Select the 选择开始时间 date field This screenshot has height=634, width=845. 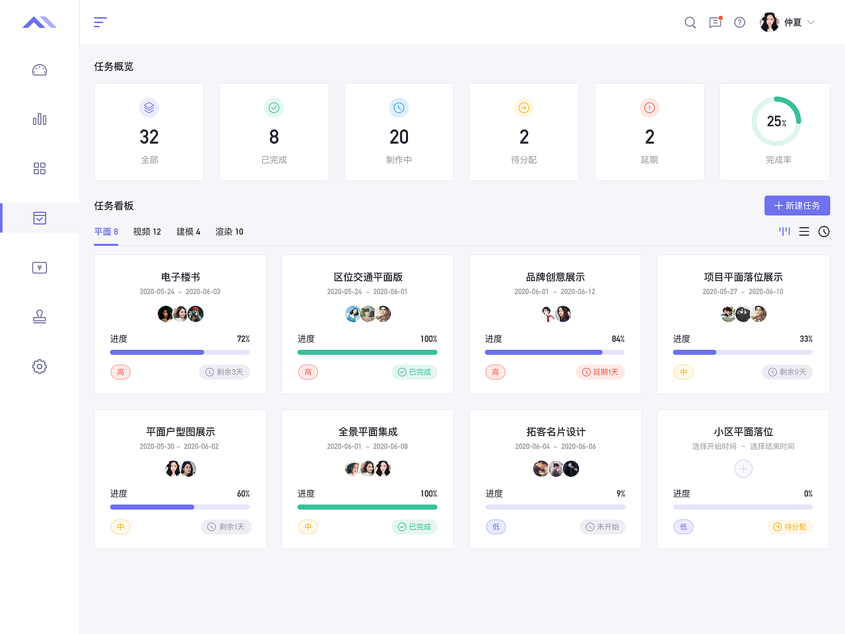pyautogui.click(x=714, y=446)
